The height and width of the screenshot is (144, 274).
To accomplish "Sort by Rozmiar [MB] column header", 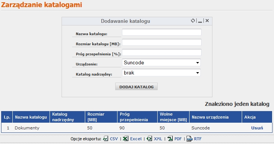I will [101, 117].
